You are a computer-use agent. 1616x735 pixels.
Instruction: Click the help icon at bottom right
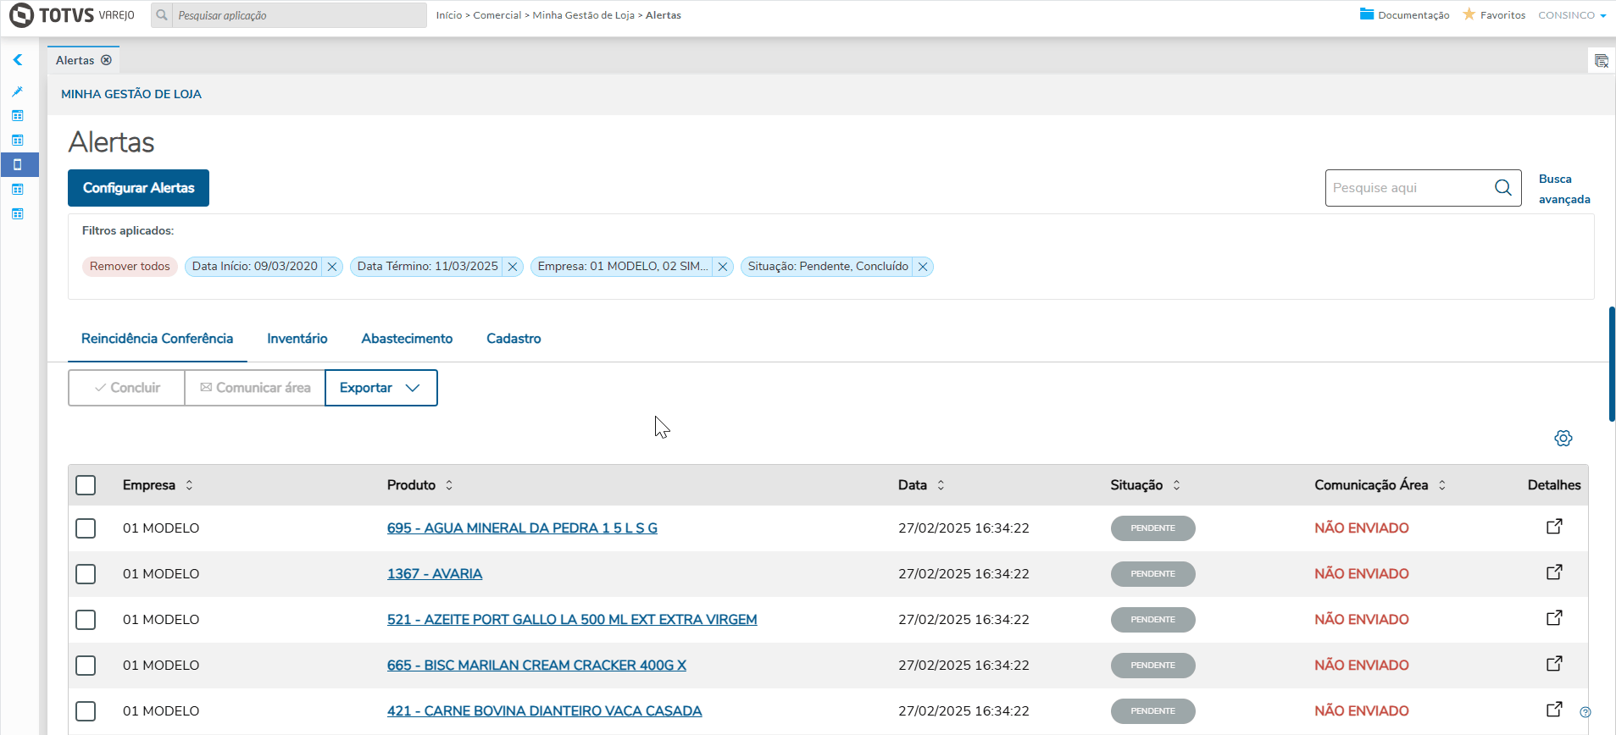[x=1585, y=712]
